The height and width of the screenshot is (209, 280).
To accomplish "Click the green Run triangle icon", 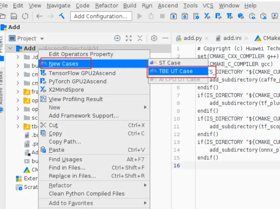I will pos(139,16).
